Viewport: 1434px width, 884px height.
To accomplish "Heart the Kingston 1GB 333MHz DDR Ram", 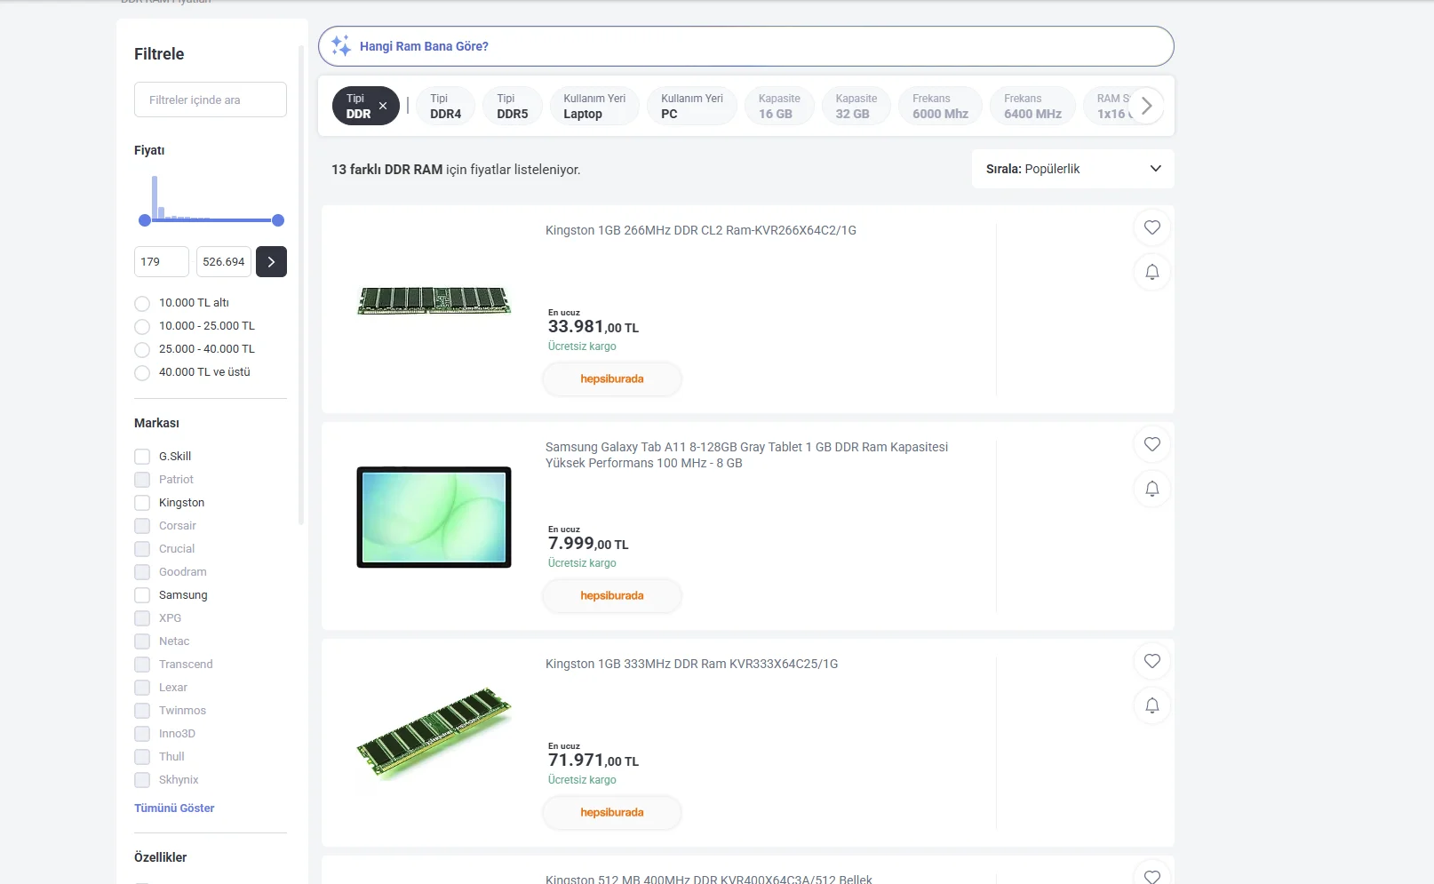I will (x=1151, y=661).
